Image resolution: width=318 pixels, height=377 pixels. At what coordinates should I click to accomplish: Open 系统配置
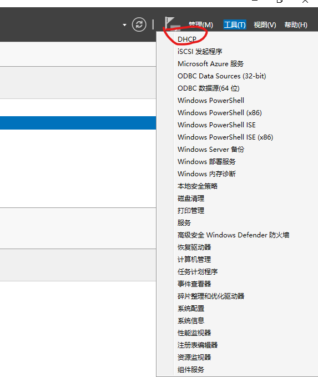[x=191, y=308]
